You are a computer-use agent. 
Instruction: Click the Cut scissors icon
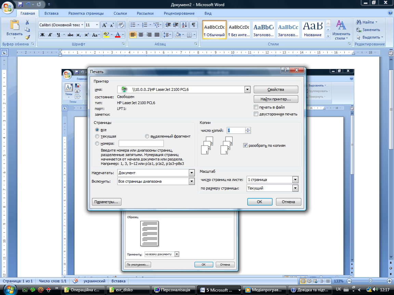click(x=27, y=22)
